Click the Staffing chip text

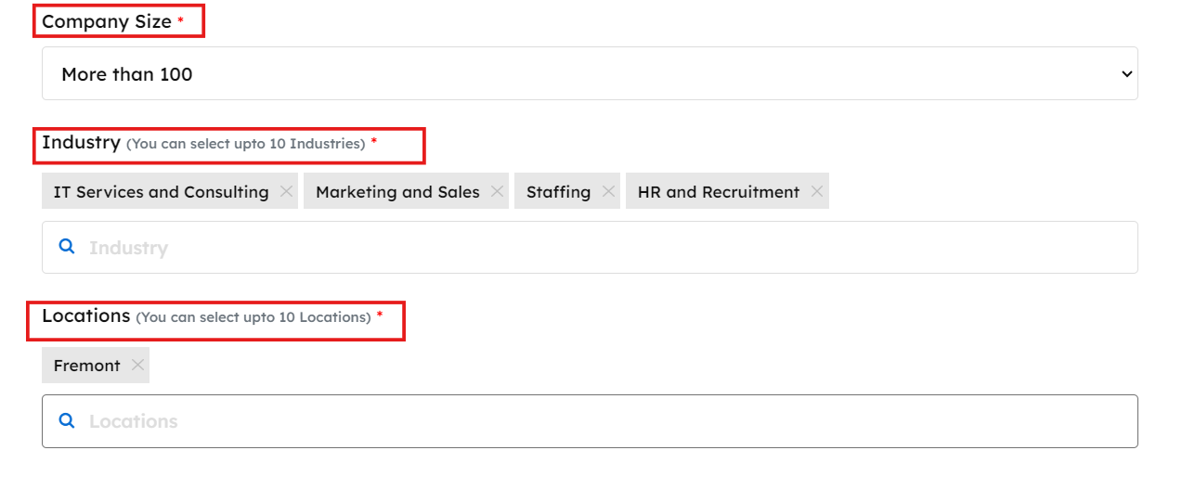pyautogui.click(x=558, y=192)
